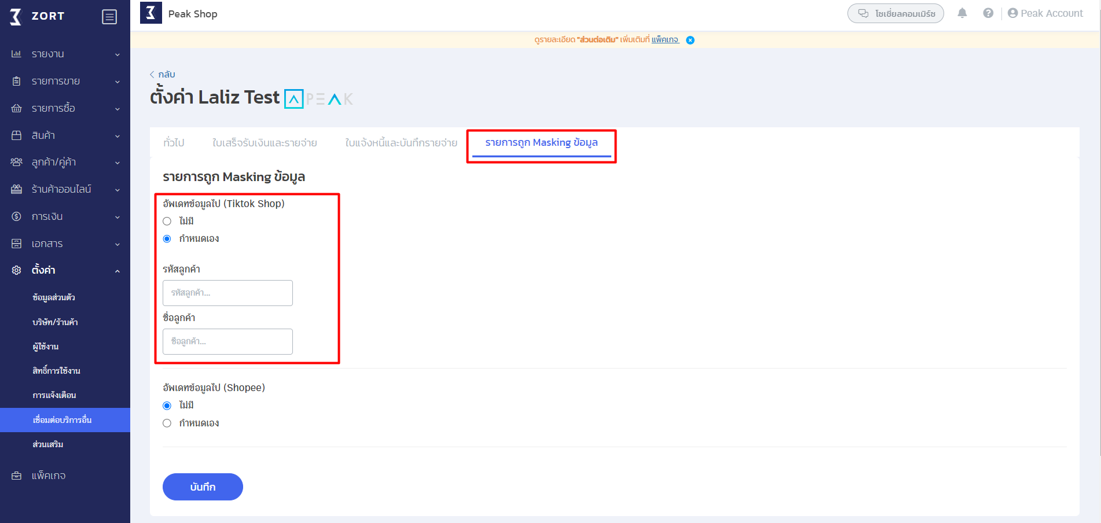The height and width of the screenshot is (523, 1101).
Task: Open ข้อมูลส่วนตัว in sidebar
Action: [54, 297]
